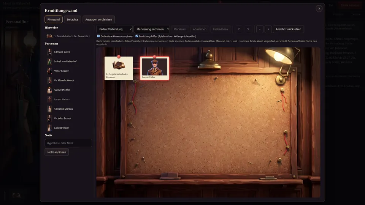
Task: Click the Faden lösen button
Action: coord(221,29)
